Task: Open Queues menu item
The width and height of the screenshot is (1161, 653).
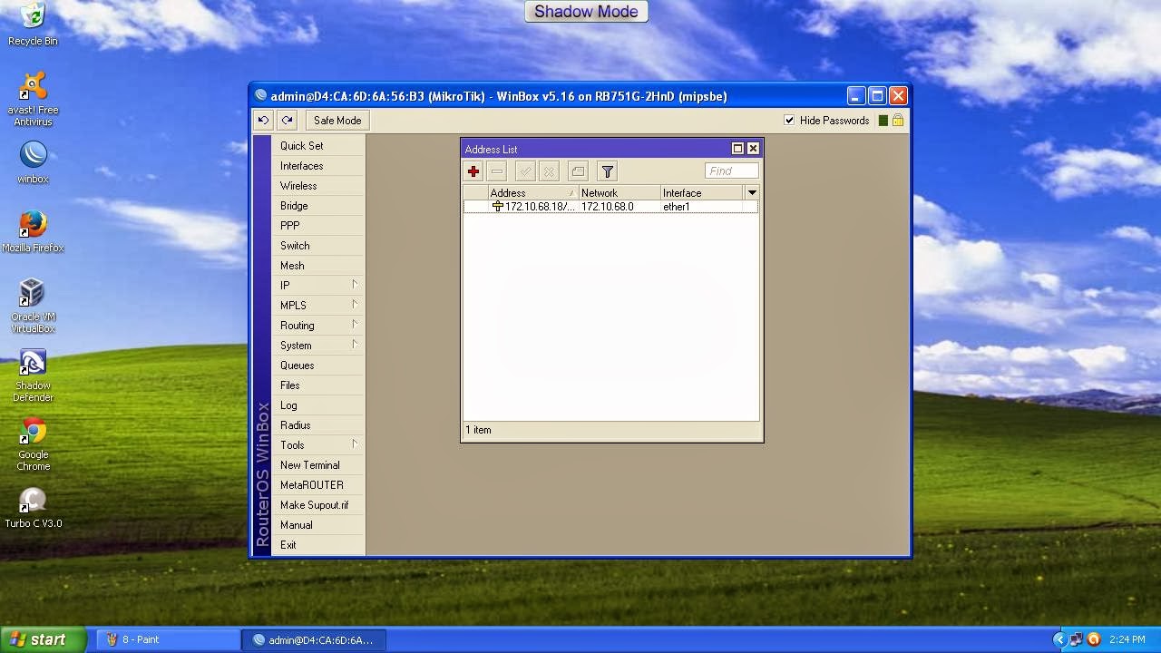Action: [x=317, y=365]
